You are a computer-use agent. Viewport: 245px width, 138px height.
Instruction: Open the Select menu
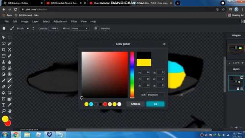tap(46, 21)
